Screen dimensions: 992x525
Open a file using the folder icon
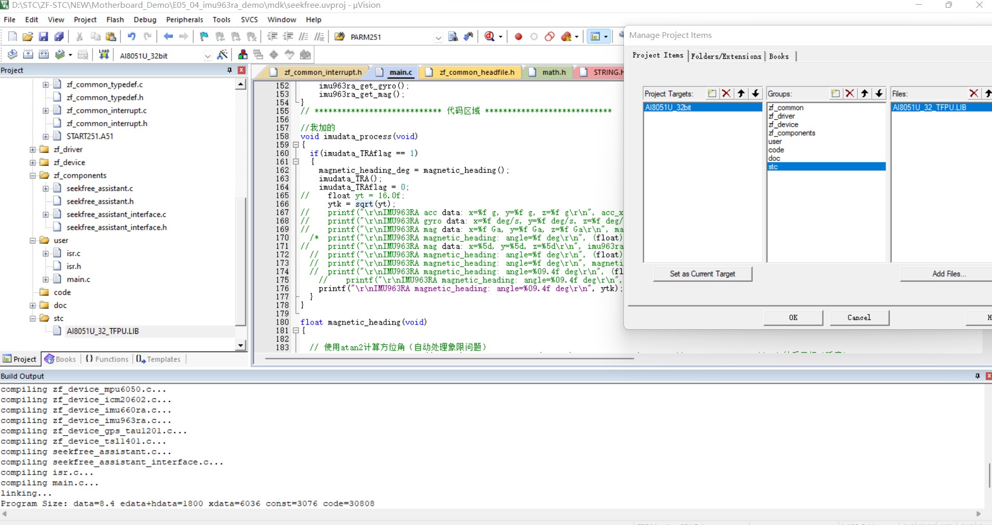[x=28, y=36]
